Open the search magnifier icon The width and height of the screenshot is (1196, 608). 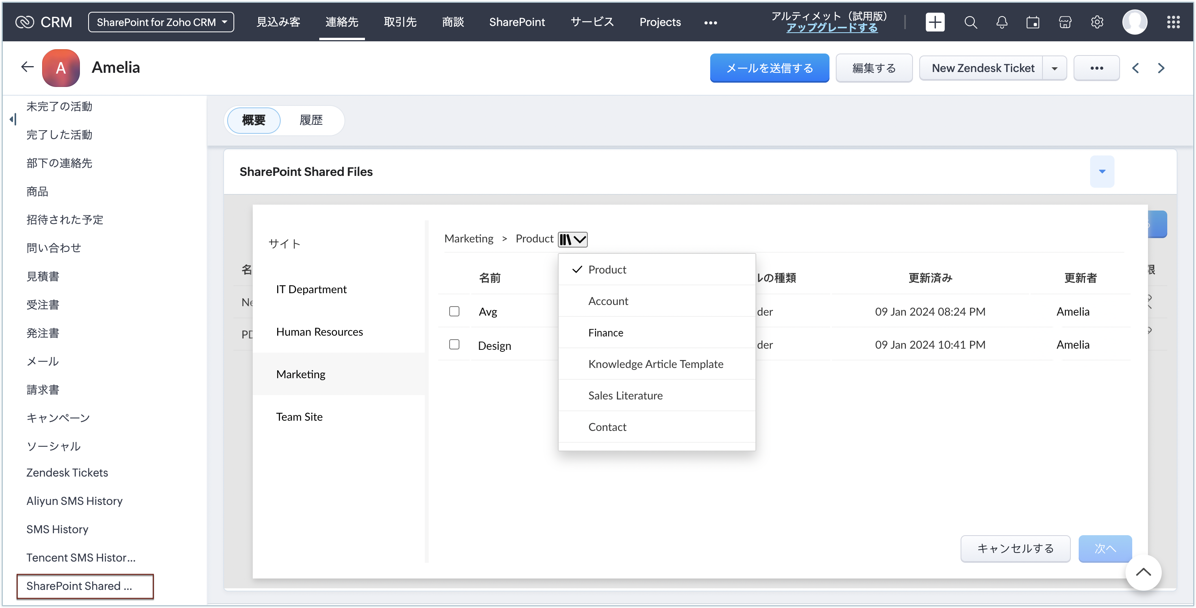(970, 22)
